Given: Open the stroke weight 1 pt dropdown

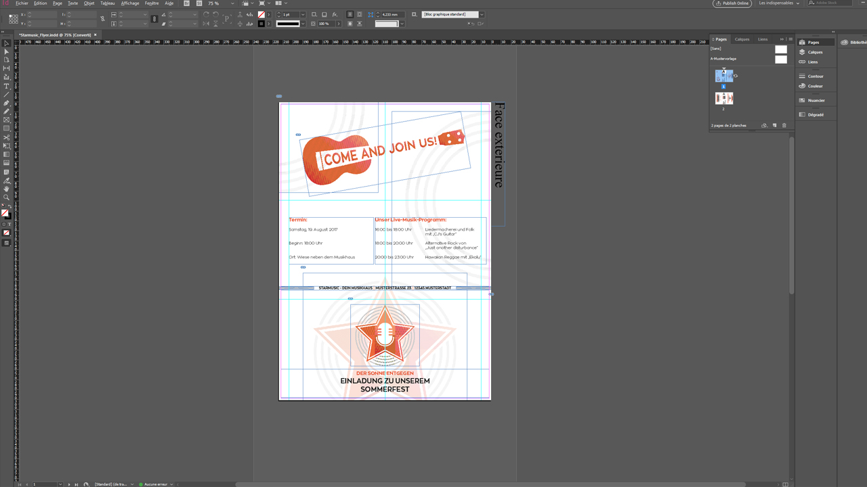Looking at the screenshot, I should coord(303,14).
